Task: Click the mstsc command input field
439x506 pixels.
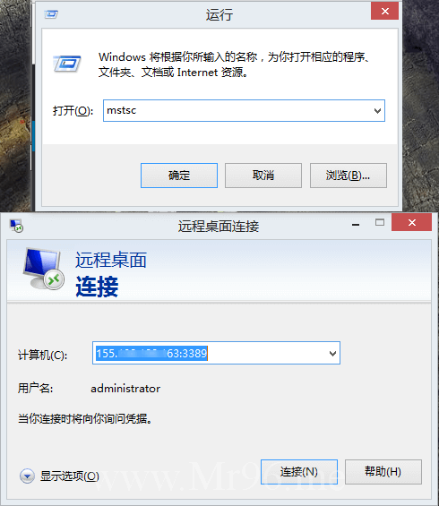Action: pos(237,111)
